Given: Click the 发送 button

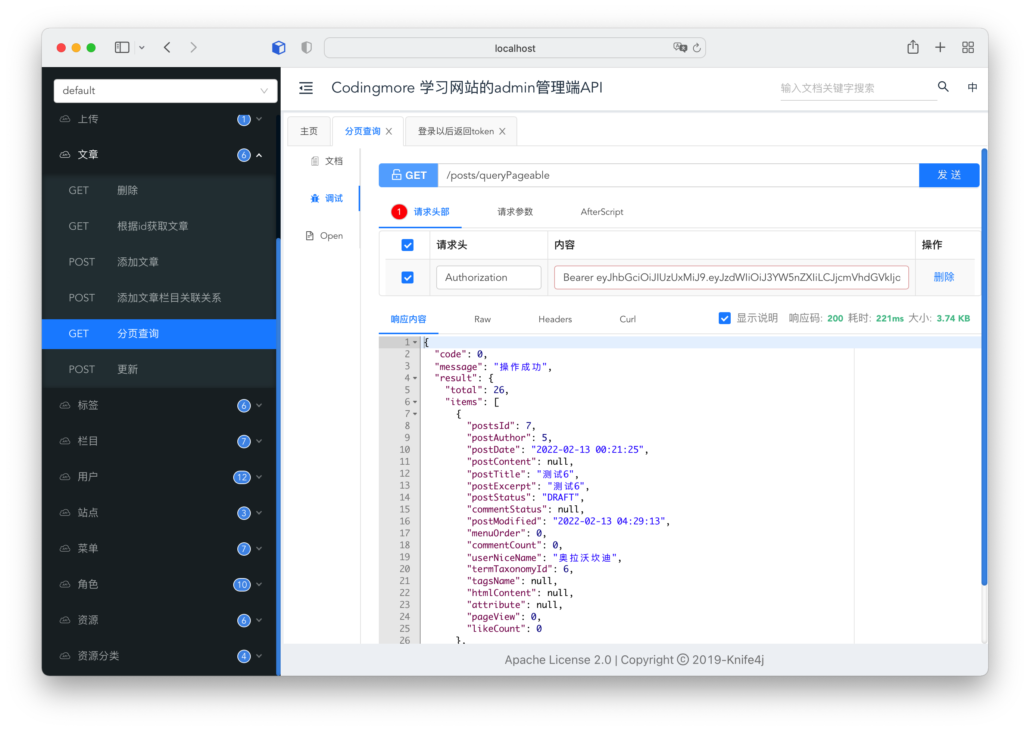Looking at the screenshot, I should click(x=949, y=175).
